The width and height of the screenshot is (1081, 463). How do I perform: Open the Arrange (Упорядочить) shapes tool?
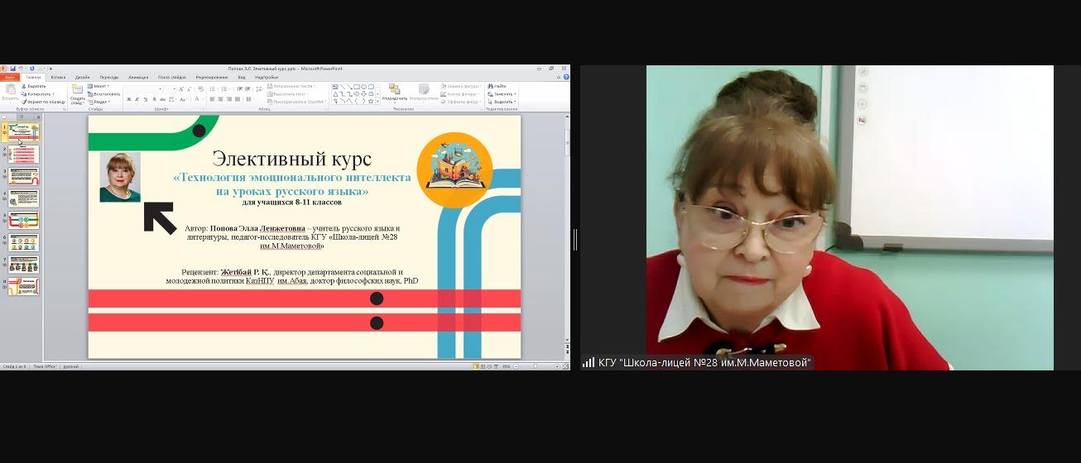395,92
